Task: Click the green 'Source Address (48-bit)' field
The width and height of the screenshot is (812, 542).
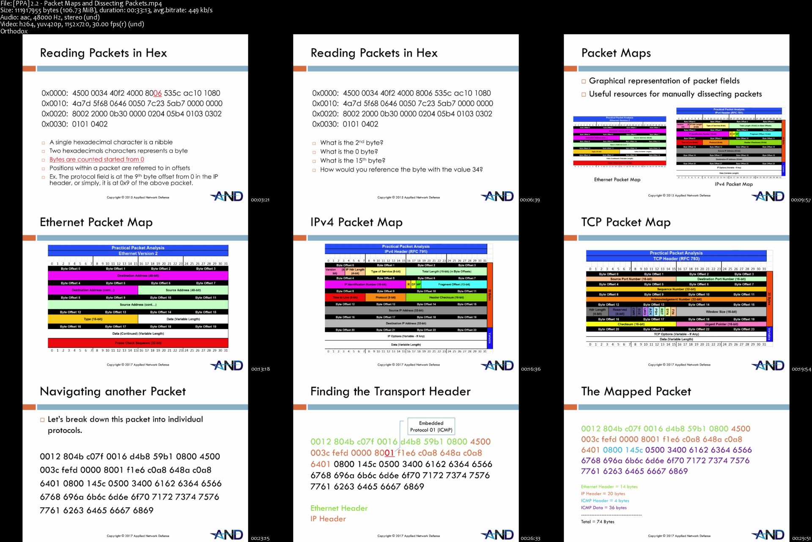Action: click(x=183, y=290)
